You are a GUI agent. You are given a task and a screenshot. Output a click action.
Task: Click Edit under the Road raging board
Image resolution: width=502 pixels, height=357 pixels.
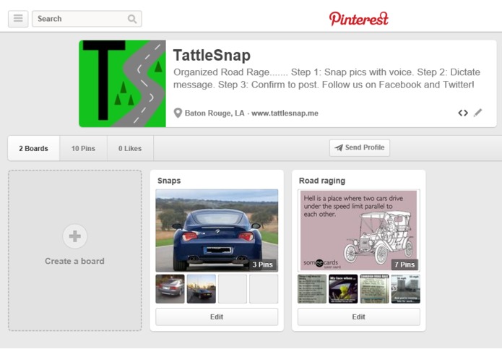358,317
